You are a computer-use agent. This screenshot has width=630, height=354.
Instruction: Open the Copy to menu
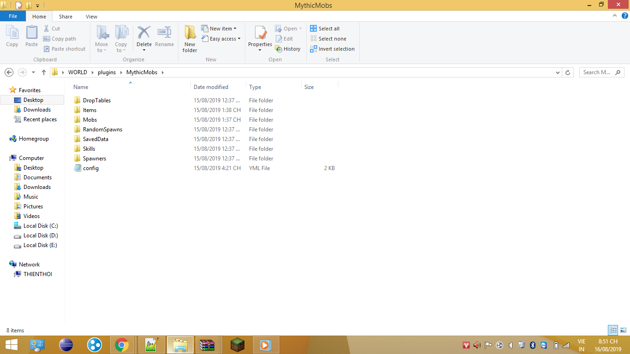point(121,39)
